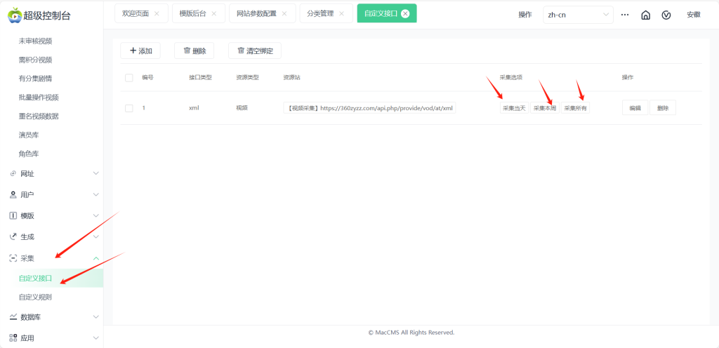The image size is (719, 348).
Task: Expand the 生成 menu chevron
Action: pyautogui.click(x=95, y=236)
